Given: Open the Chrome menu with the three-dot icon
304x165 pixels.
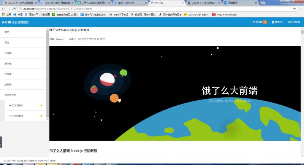Looking at the screenshot, I should 301,9.
